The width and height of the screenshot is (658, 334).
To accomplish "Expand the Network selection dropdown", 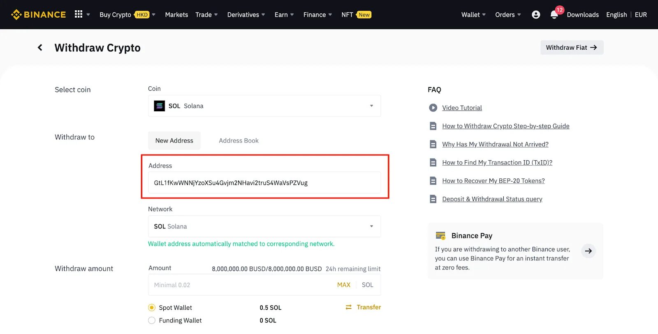I will coord(371,226).
